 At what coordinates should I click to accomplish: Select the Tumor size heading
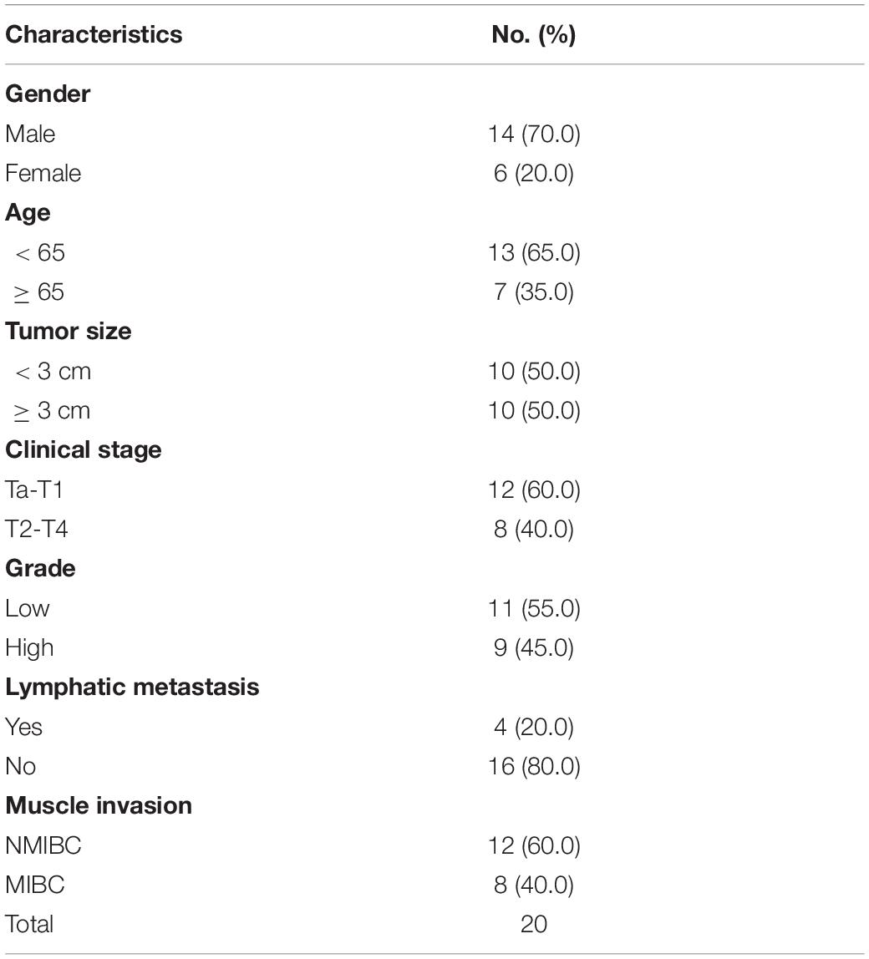tap(68, 331)
